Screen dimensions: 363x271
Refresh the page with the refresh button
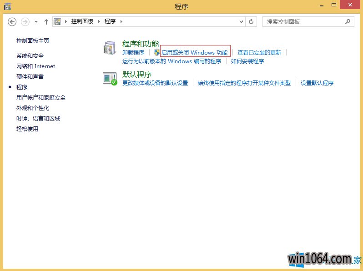click(251, 22)
